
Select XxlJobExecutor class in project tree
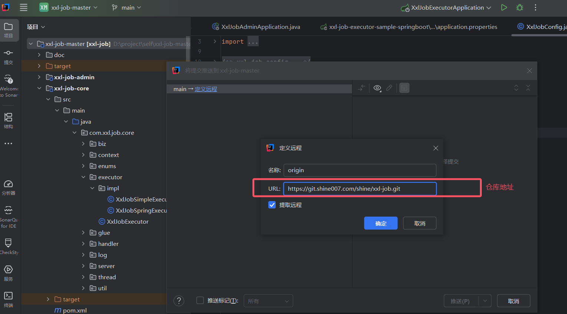(x=127, y=221)
